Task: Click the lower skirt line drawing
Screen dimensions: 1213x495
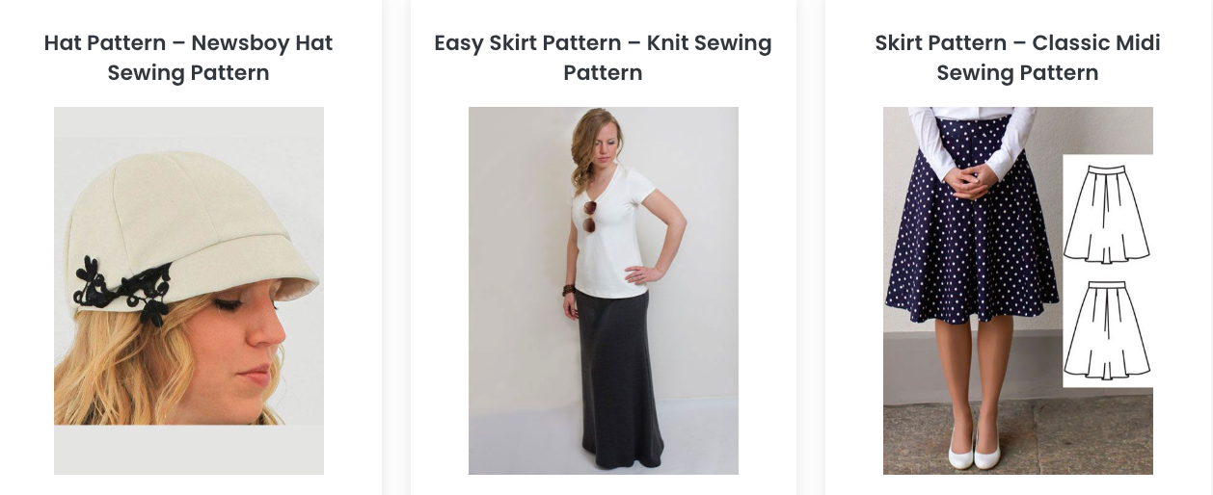Action: pyautogui.click(x=1107, y=330)
